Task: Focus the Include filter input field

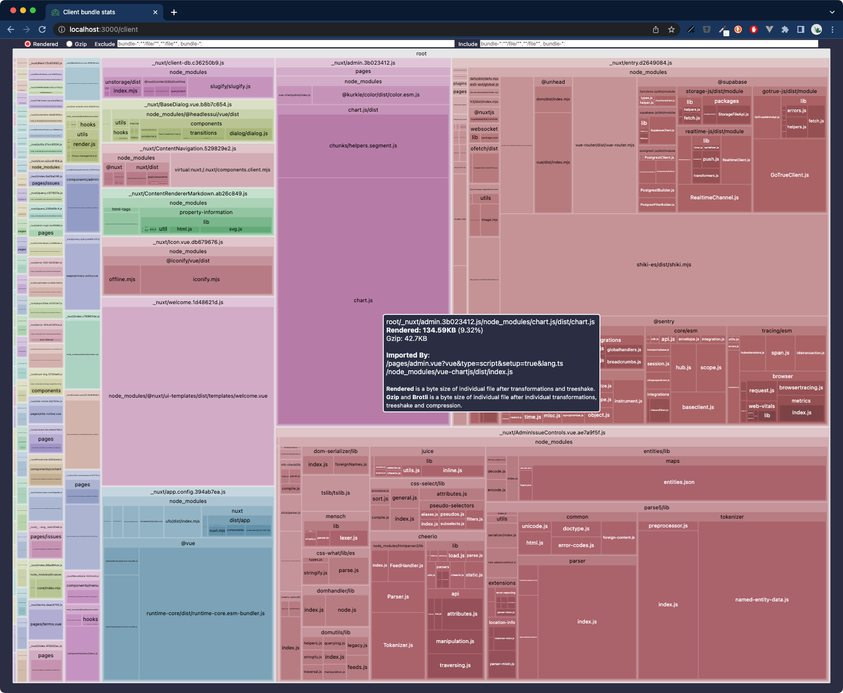Action: pyautogui.click(x=649, y=44)
